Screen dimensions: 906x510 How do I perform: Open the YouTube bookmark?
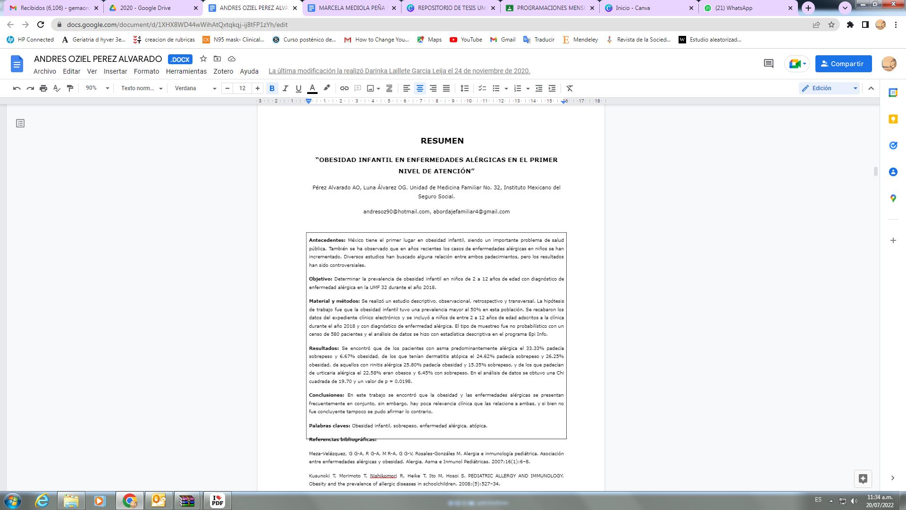click(x=466, y=40)
